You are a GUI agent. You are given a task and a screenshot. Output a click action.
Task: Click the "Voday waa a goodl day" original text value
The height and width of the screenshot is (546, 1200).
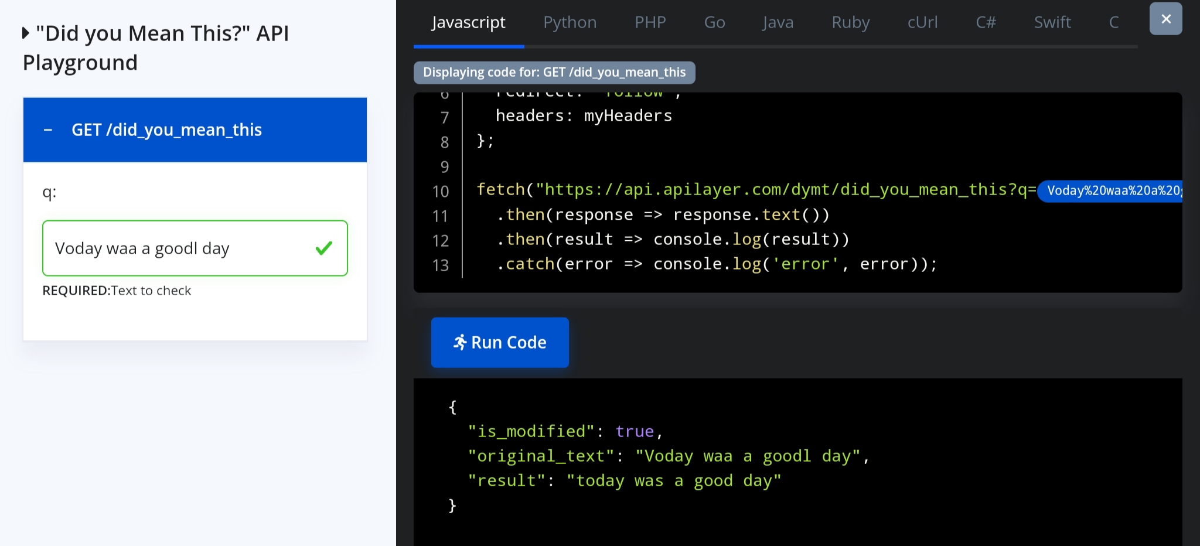pos(748,456)
